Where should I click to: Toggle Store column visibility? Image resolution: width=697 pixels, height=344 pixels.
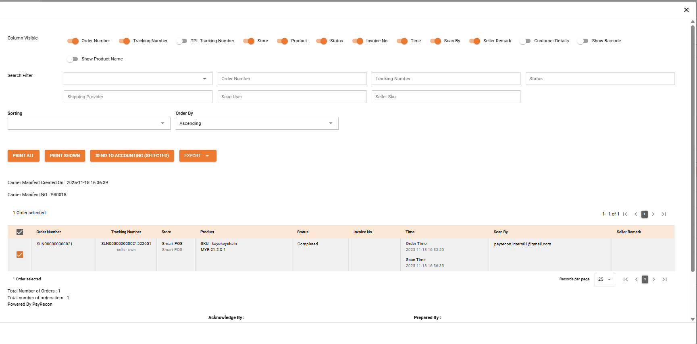(x=249, y=41)
